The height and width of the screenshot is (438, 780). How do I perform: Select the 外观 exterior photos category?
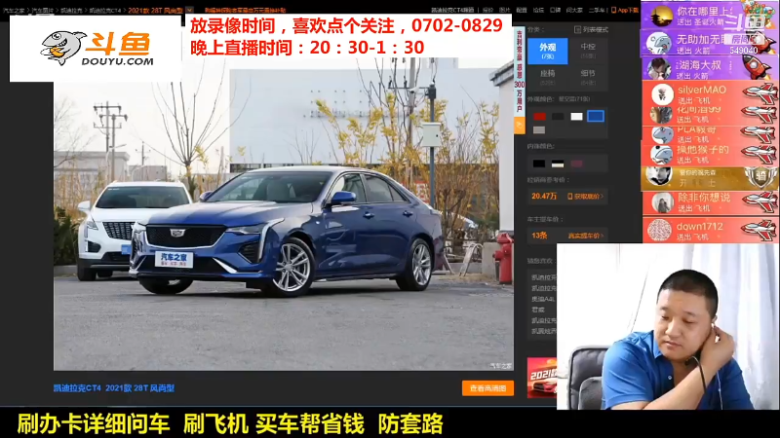547,51
